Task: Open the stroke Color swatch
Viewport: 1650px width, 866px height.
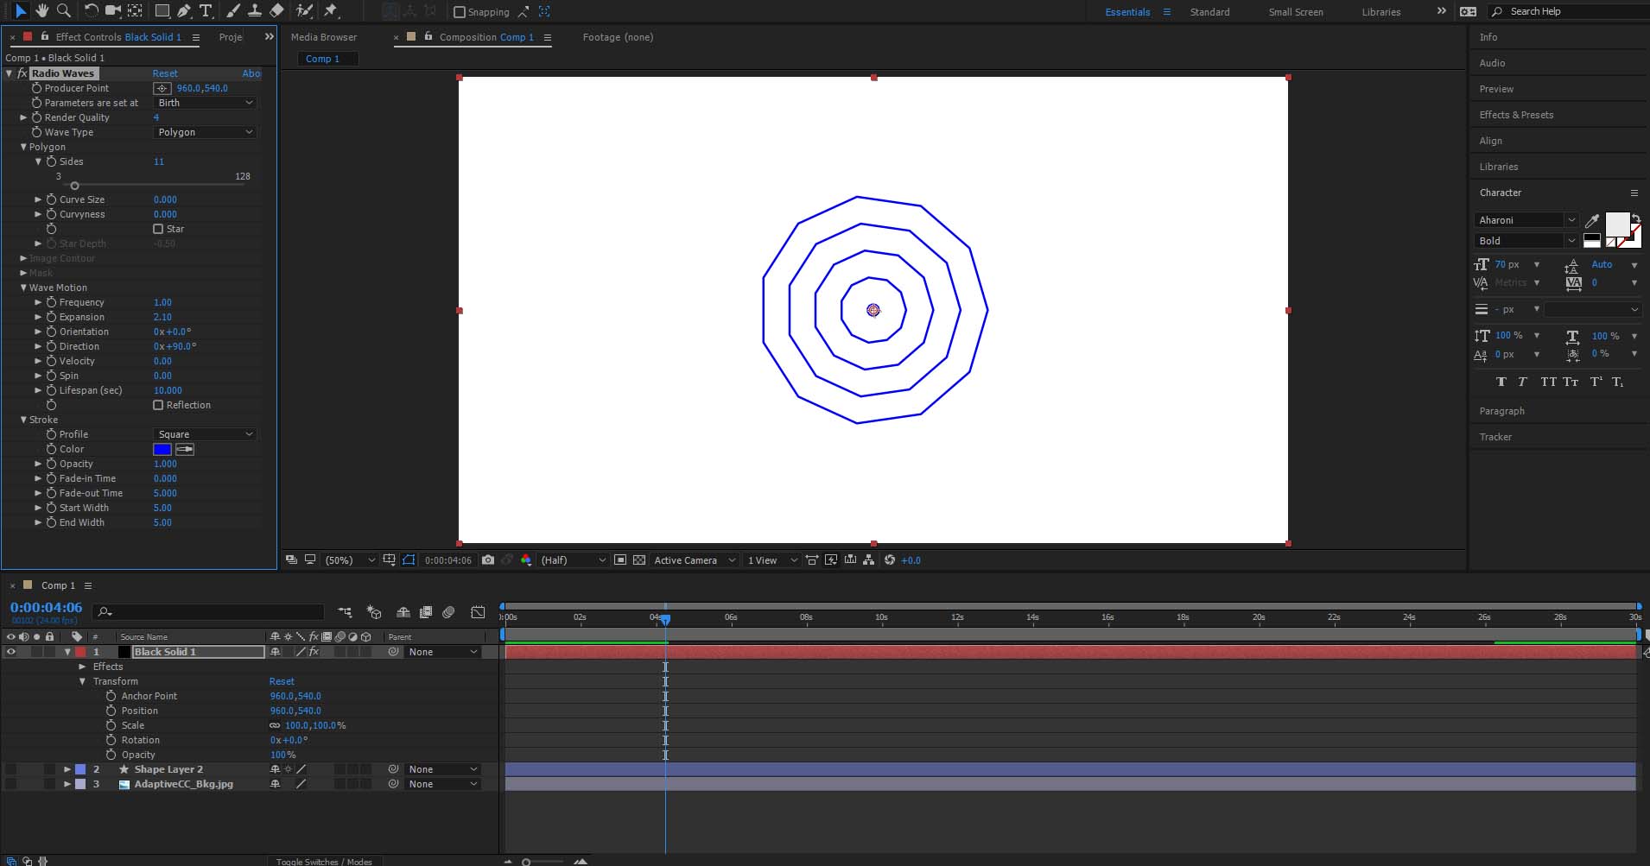Action: [x=162, y=449]
